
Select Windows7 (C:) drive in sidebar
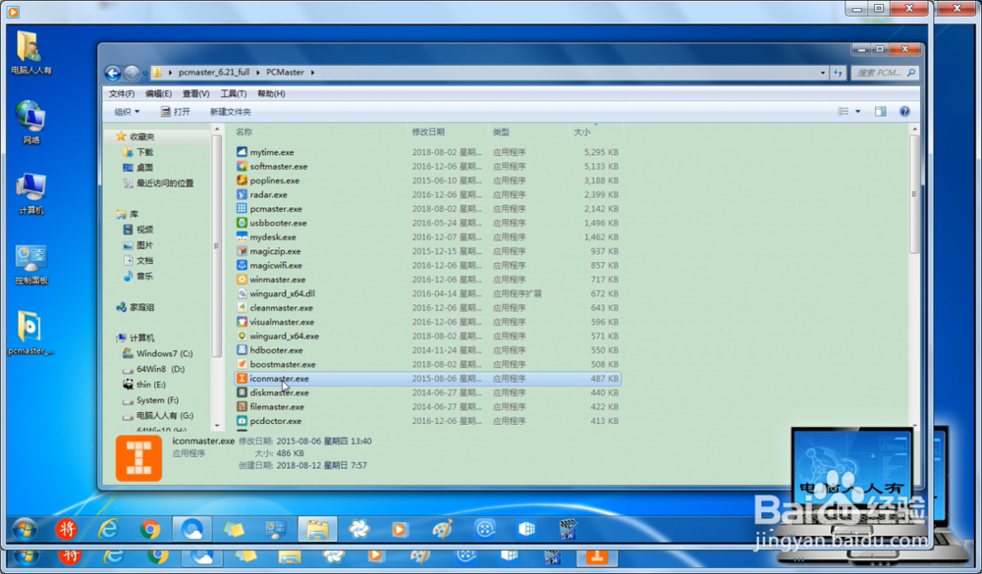158,353
